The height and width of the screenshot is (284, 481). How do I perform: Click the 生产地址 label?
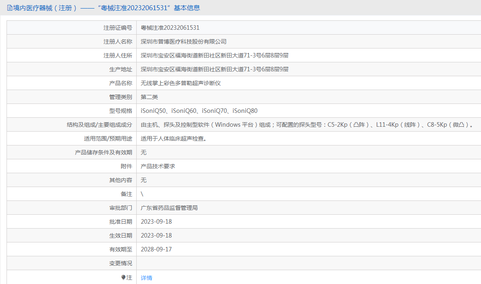121,70
